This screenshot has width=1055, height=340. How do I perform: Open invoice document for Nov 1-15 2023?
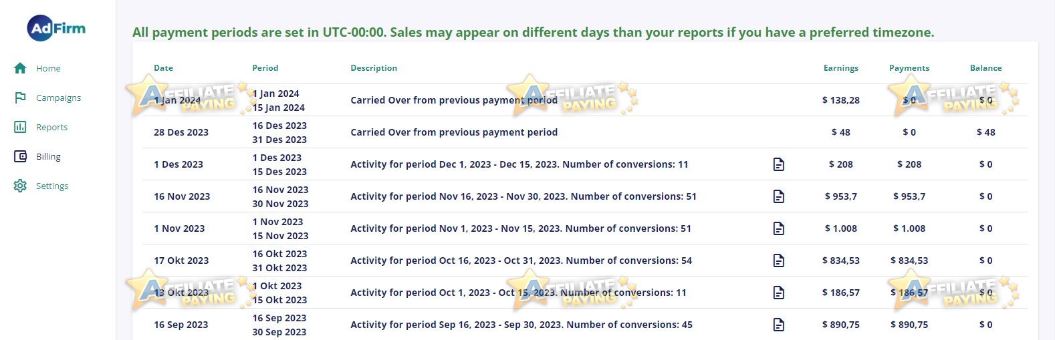pyautogui.click(x=779, y=228)
